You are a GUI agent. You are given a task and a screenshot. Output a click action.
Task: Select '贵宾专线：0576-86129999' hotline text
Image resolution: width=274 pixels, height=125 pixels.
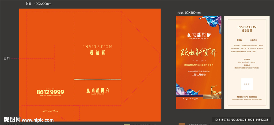tap(247, 97)
